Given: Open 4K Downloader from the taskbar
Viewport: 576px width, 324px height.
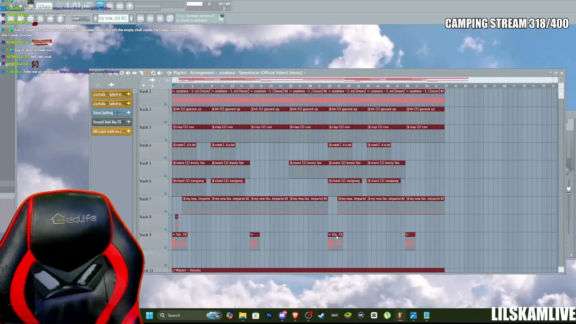Looking at the screenshot, I should [361, 315].
